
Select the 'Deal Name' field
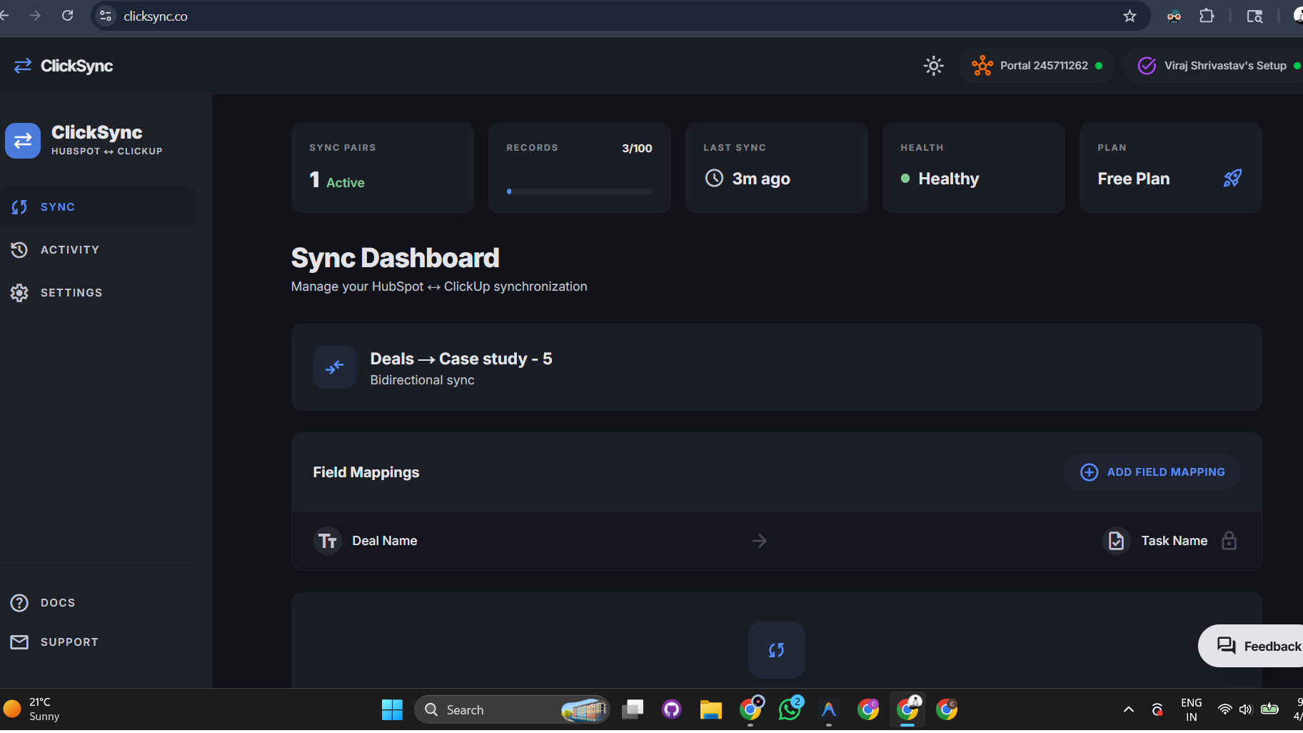(x=385, y=541)
